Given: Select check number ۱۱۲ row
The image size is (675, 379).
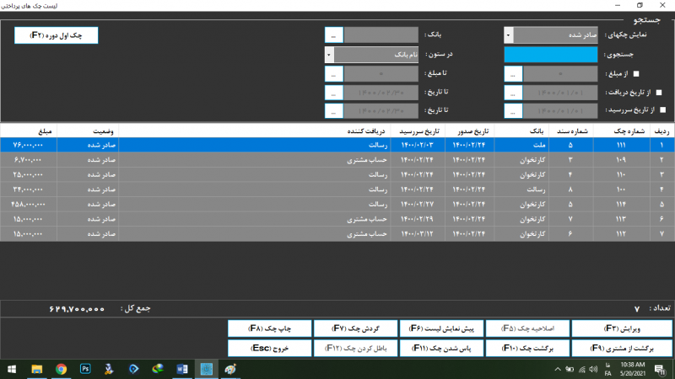Looking at the screenshot, I should 337,234.
